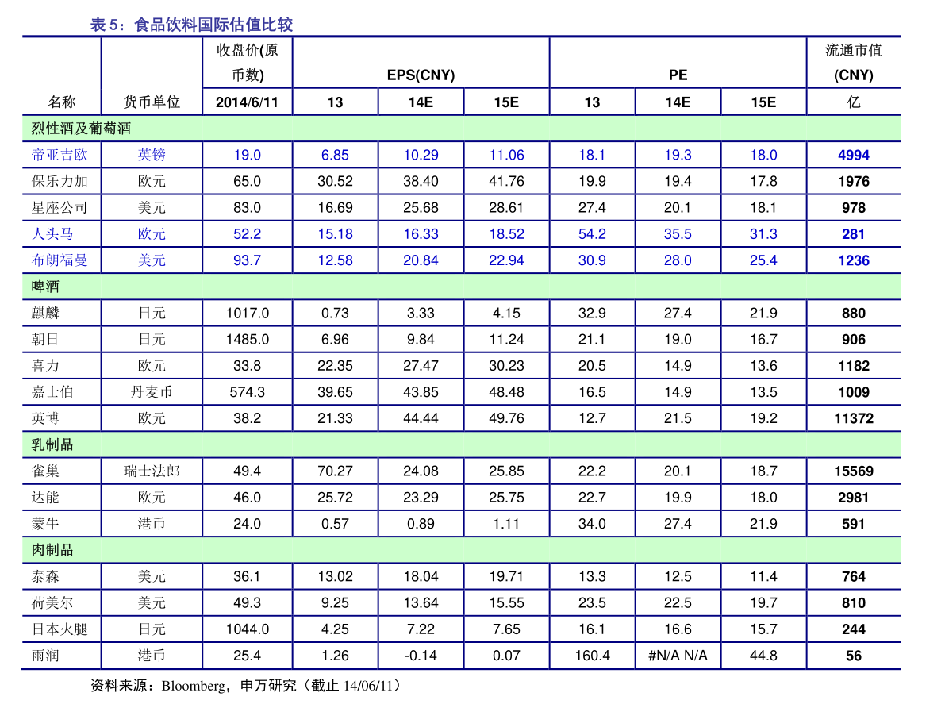Click 帝亚吉欧 market value 4994

click(x=854, y=155)
